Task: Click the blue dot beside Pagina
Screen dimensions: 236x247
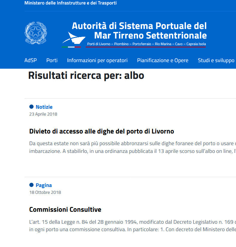Action: point(31,185)
